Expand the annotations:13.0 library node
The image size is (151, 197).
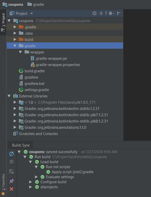[x=15, y=127]
